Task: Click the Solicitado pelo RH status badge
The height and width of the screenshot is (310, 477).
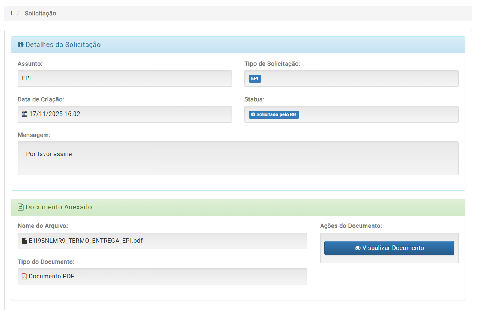Action: tap(274, 114)
